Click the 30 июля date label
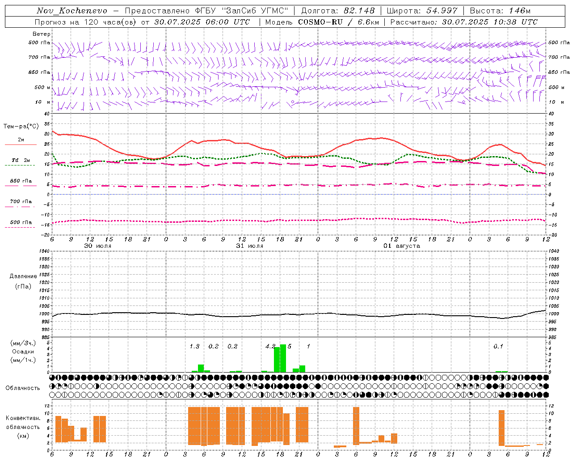This screenshot has width=572, height=458. click(97, 246)
